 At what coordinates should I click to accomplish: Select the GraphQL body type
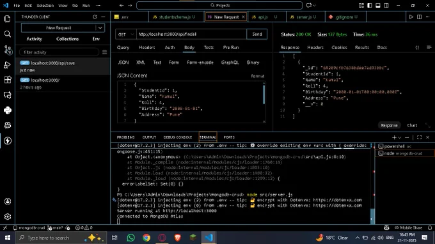tap(230, 63)
